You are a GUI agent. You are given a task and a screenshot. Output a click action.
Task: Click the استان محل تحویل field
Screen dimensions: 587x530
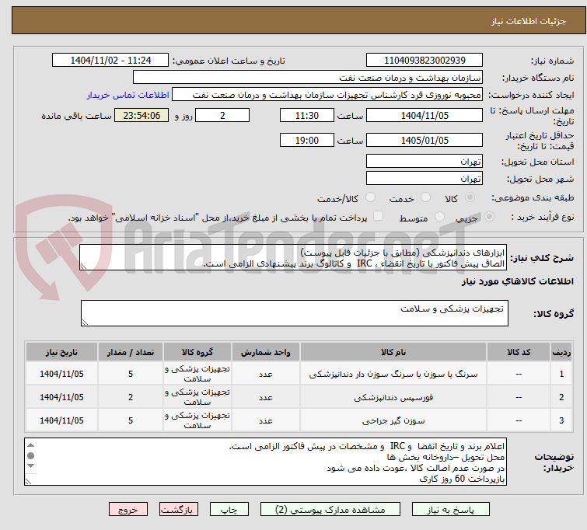pos(425,162)
